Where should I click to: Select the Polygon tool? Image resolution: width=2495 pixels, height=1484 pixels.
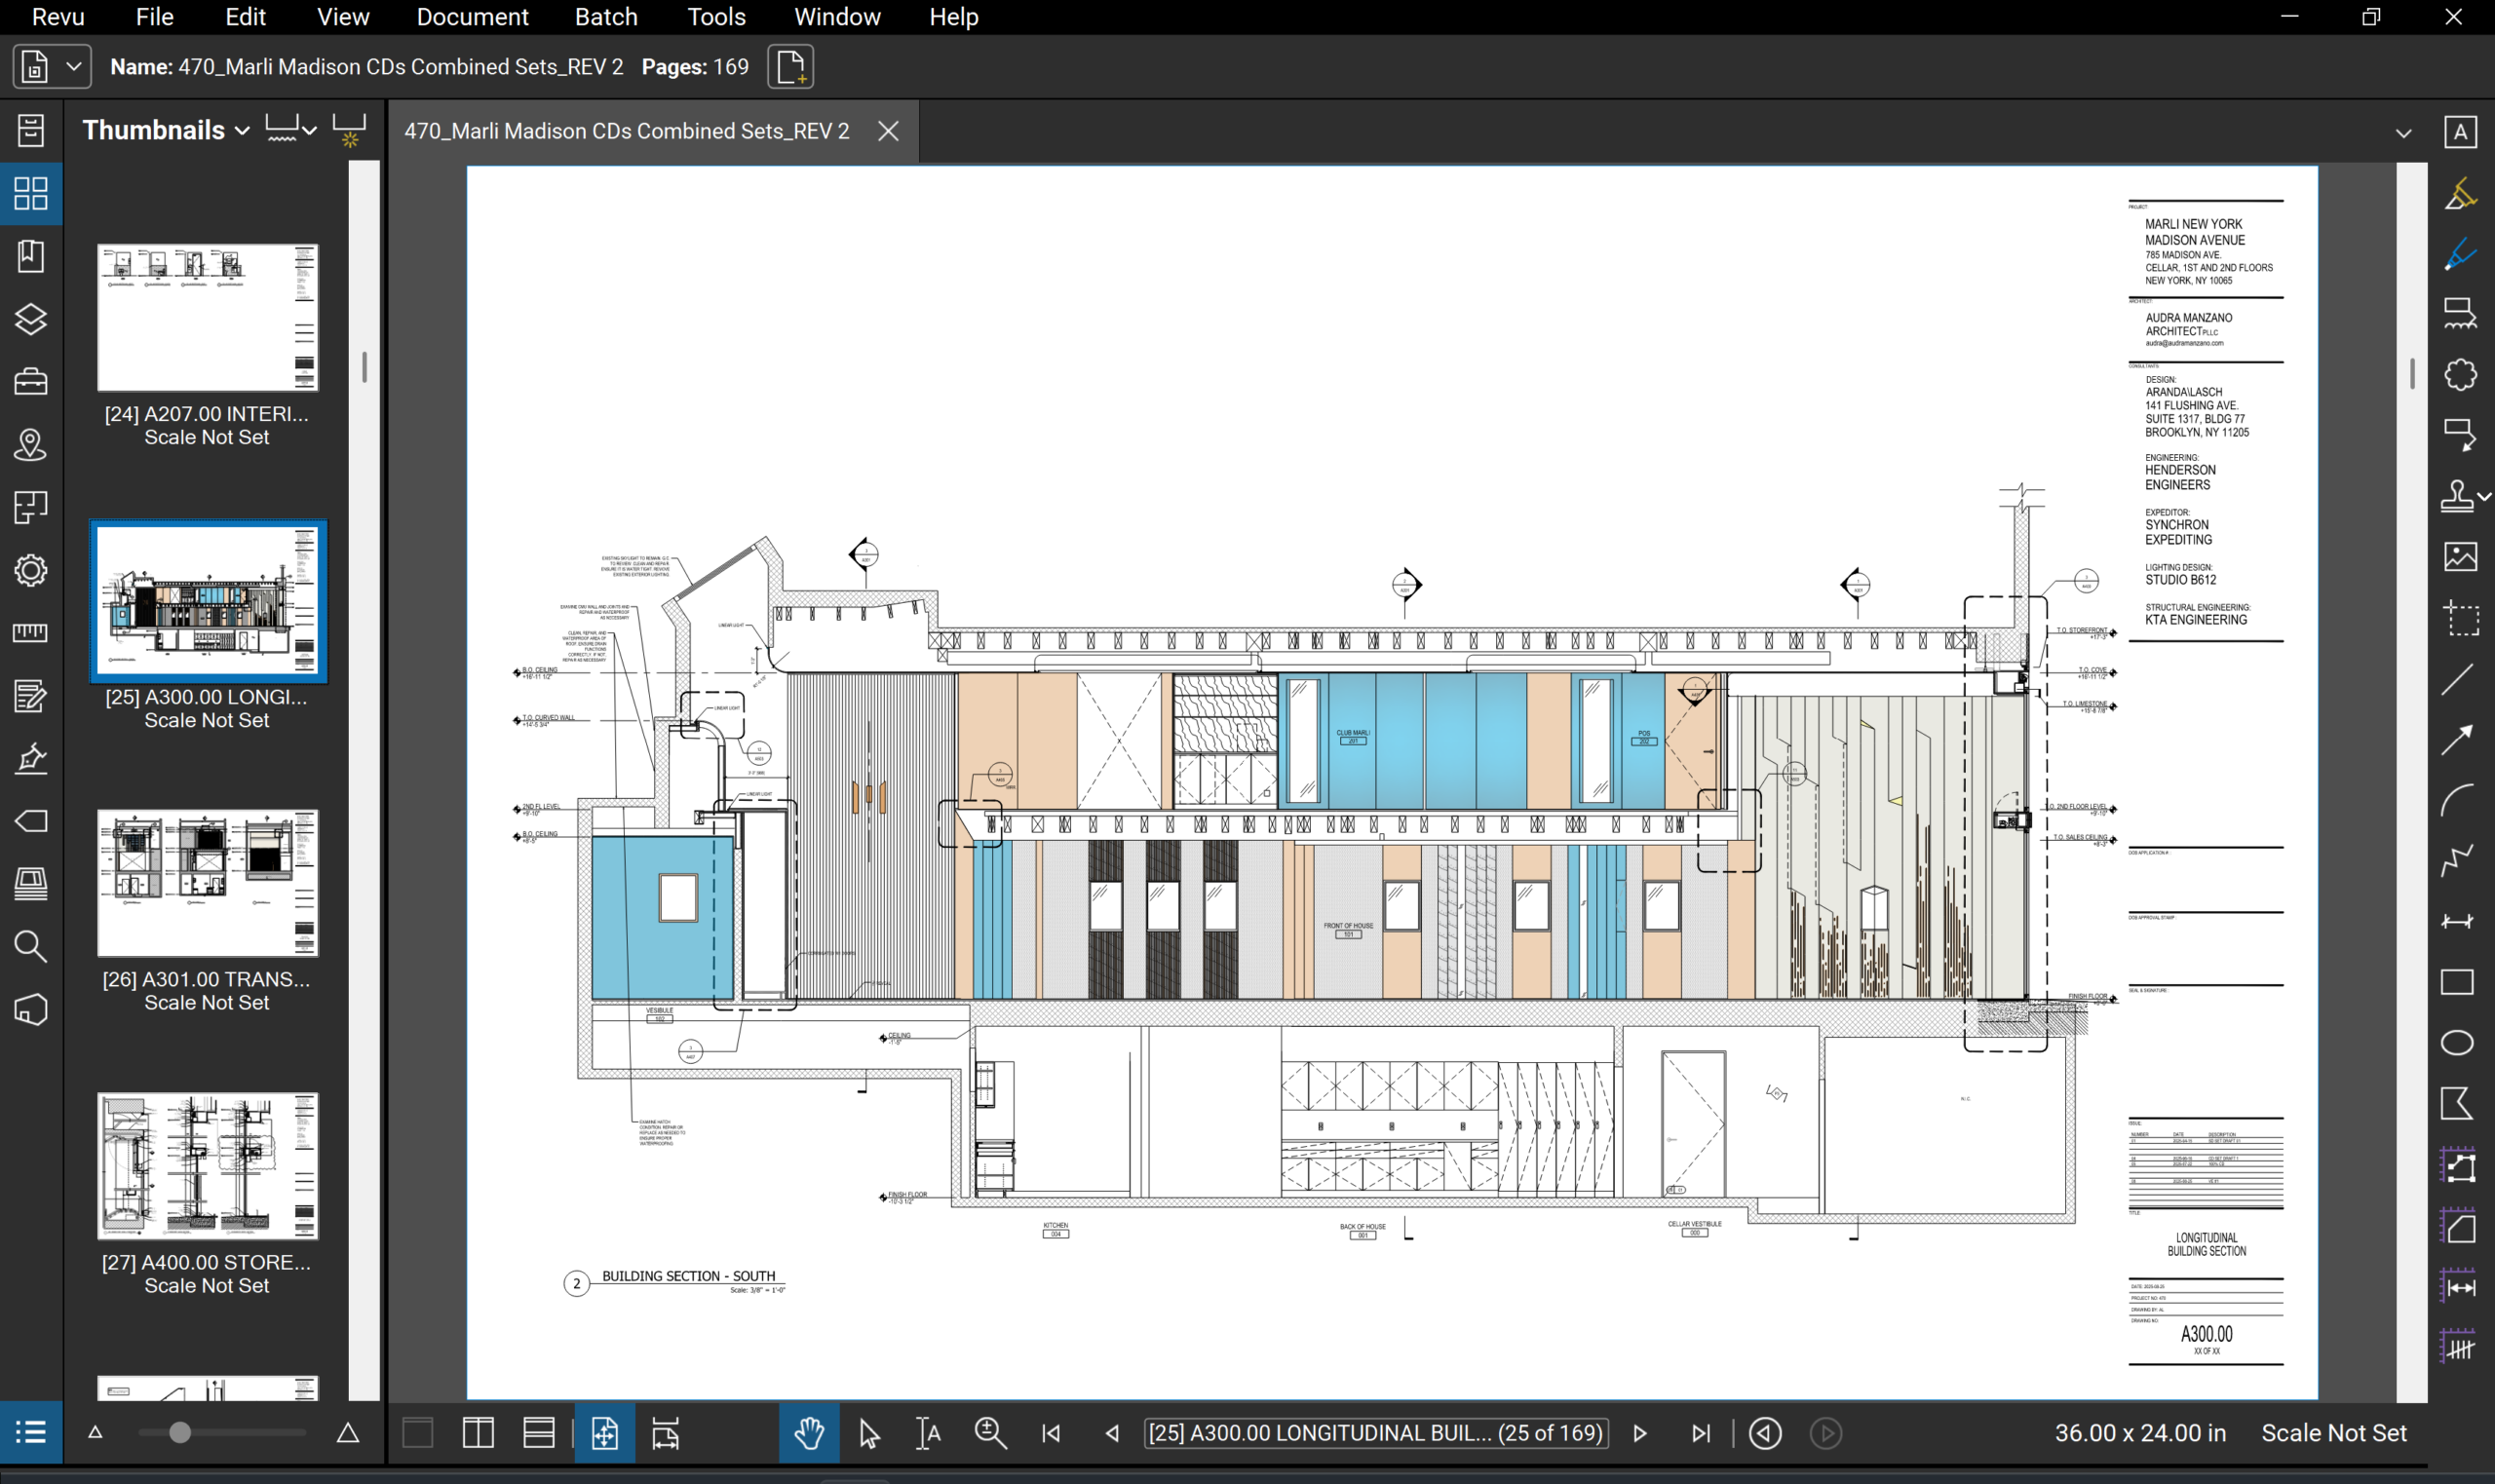tap(2457, 1104)
